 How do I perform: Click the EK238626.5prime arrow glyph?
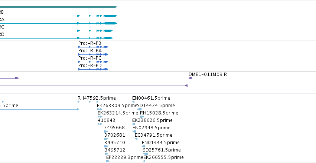click(134, 124)
